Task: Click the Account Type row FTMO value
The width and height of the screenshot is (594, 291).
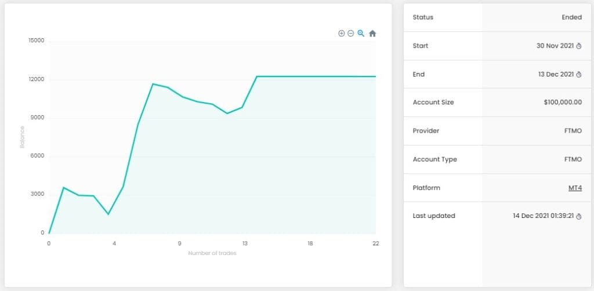Action: (x=572, y=159)
